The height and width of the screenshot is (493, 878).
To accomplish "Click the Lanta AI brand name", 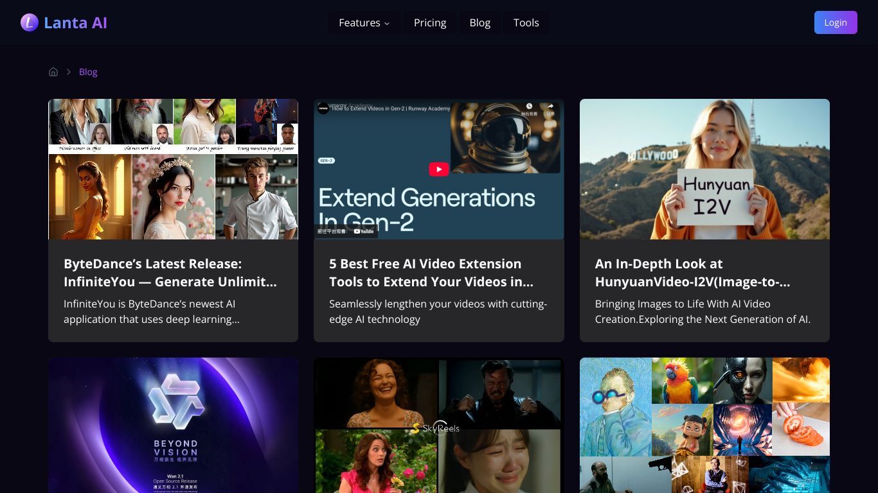I will point(75,22).
